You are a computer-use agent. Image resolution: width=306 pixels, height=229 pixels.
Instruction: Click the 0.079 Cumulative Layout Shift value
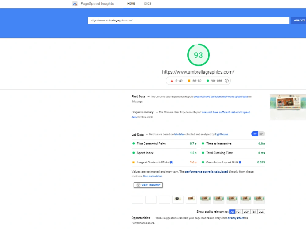pos(261,162)
